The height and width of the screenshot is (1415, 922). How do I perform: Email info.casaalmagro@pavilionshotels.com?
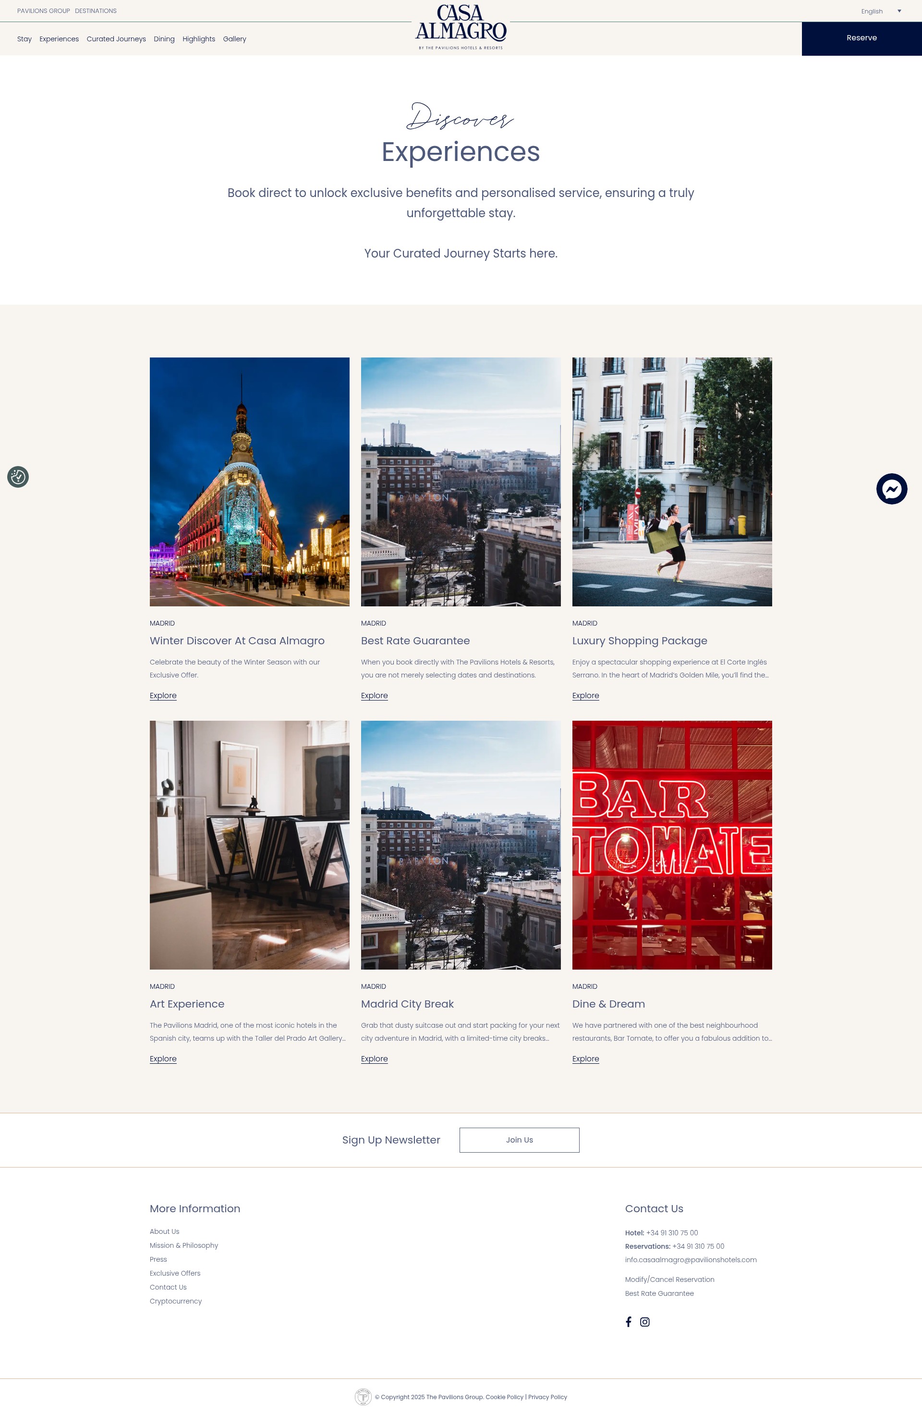coord(691,1260)
